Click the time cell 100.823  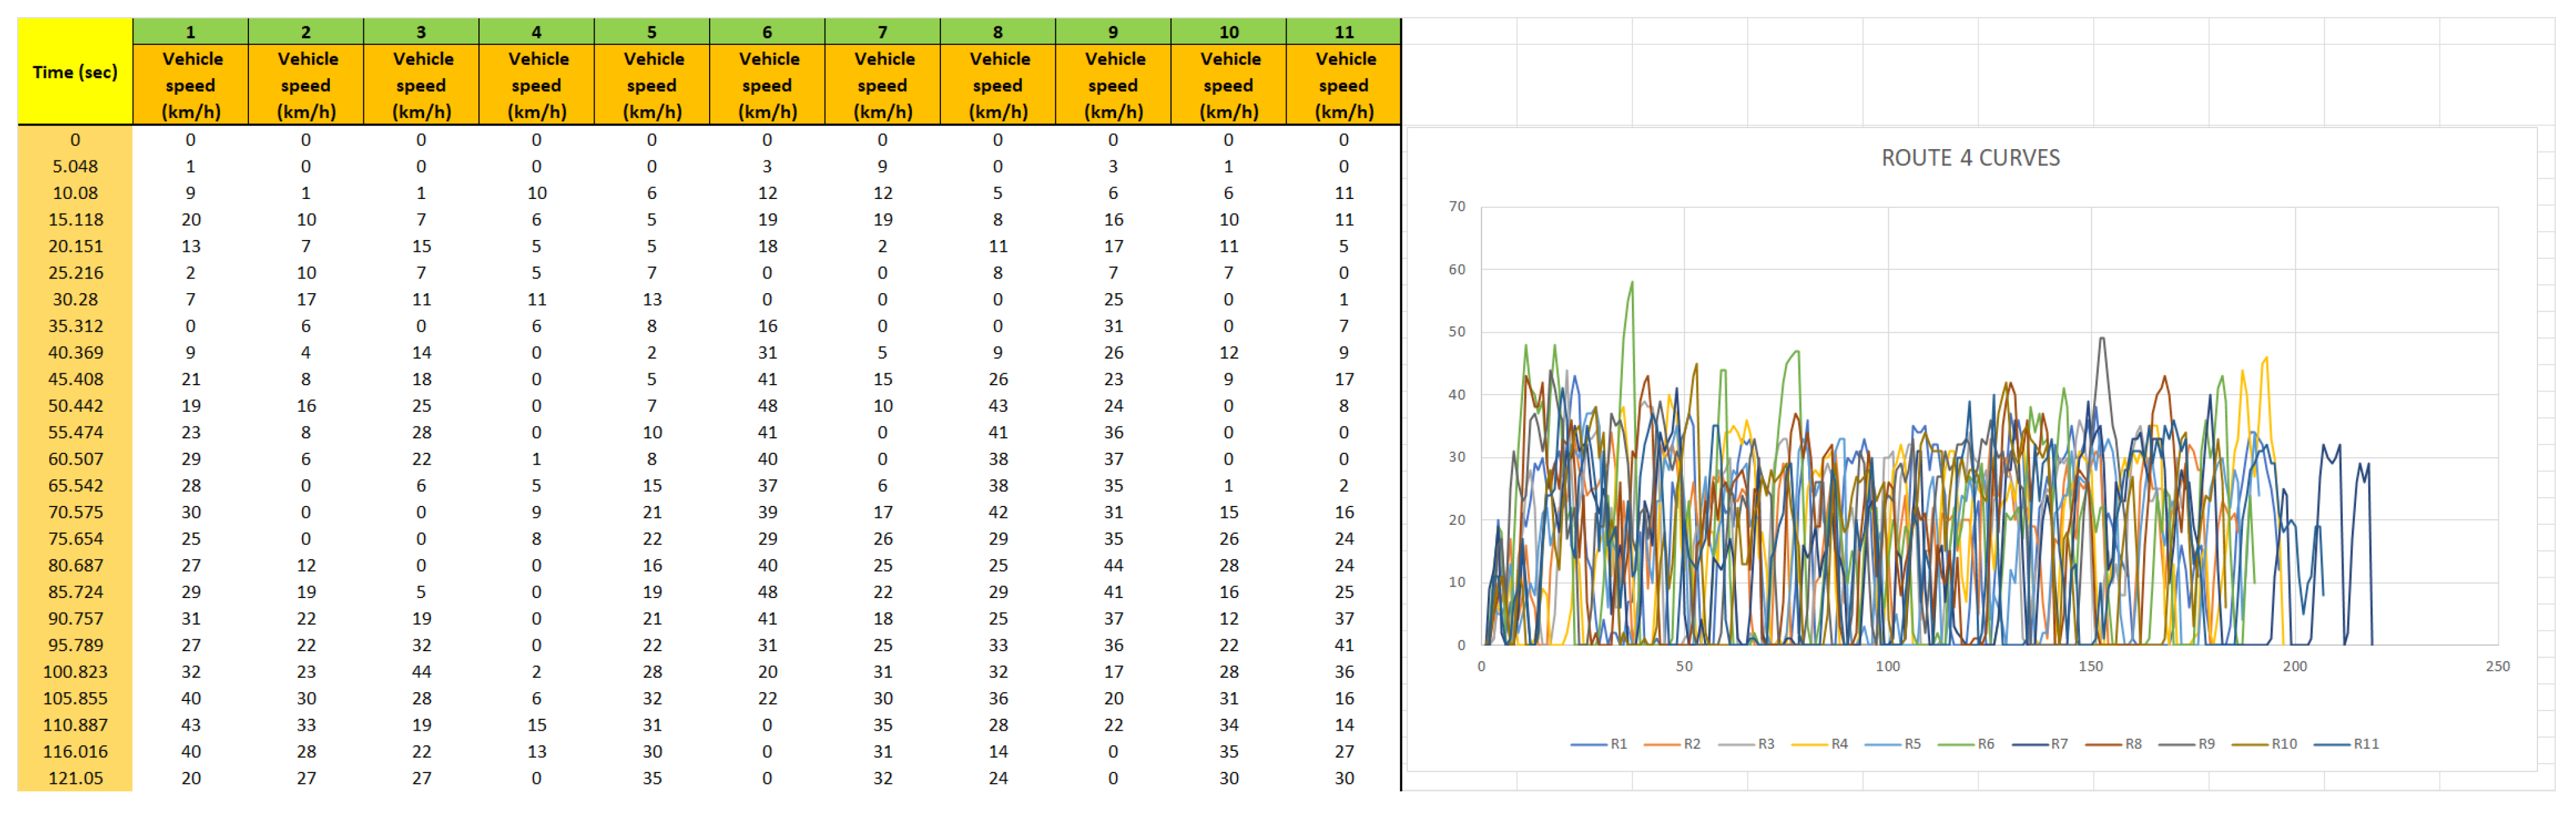[75, 672]
